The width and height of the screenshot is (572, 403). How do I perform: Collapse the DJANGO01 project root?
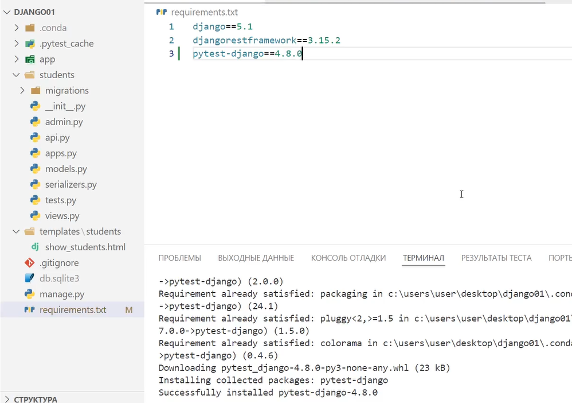click(x=7, y=12)
